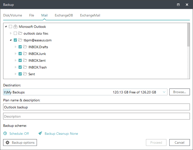Click the Browse... button

tap(180, 92)
